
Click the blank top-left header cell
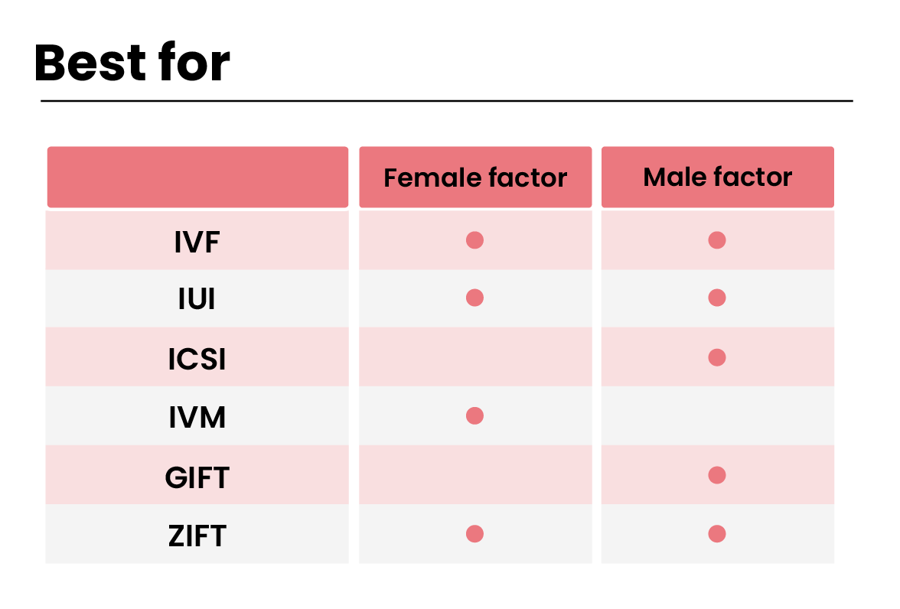197,177
